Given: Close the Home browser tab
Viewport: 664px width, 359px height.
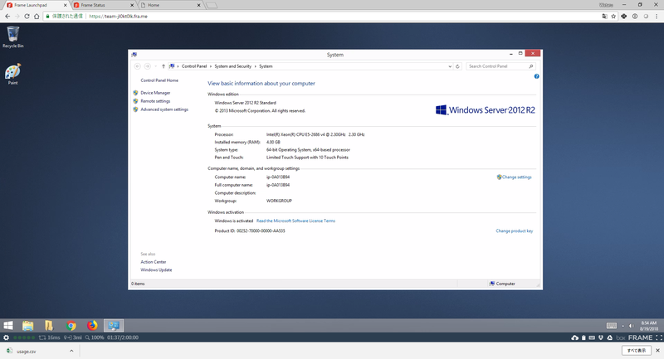Looking at the screenshot, I should point(198,5).
